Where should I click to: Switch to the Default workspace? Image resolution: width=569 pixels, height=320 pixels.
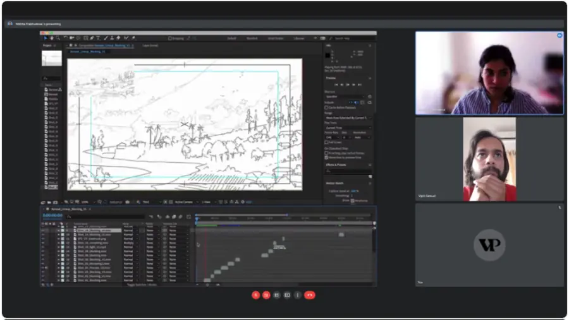[x=231, y=38]
